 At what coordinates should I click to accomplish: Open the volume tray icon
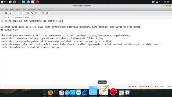(x=162, y=2)
